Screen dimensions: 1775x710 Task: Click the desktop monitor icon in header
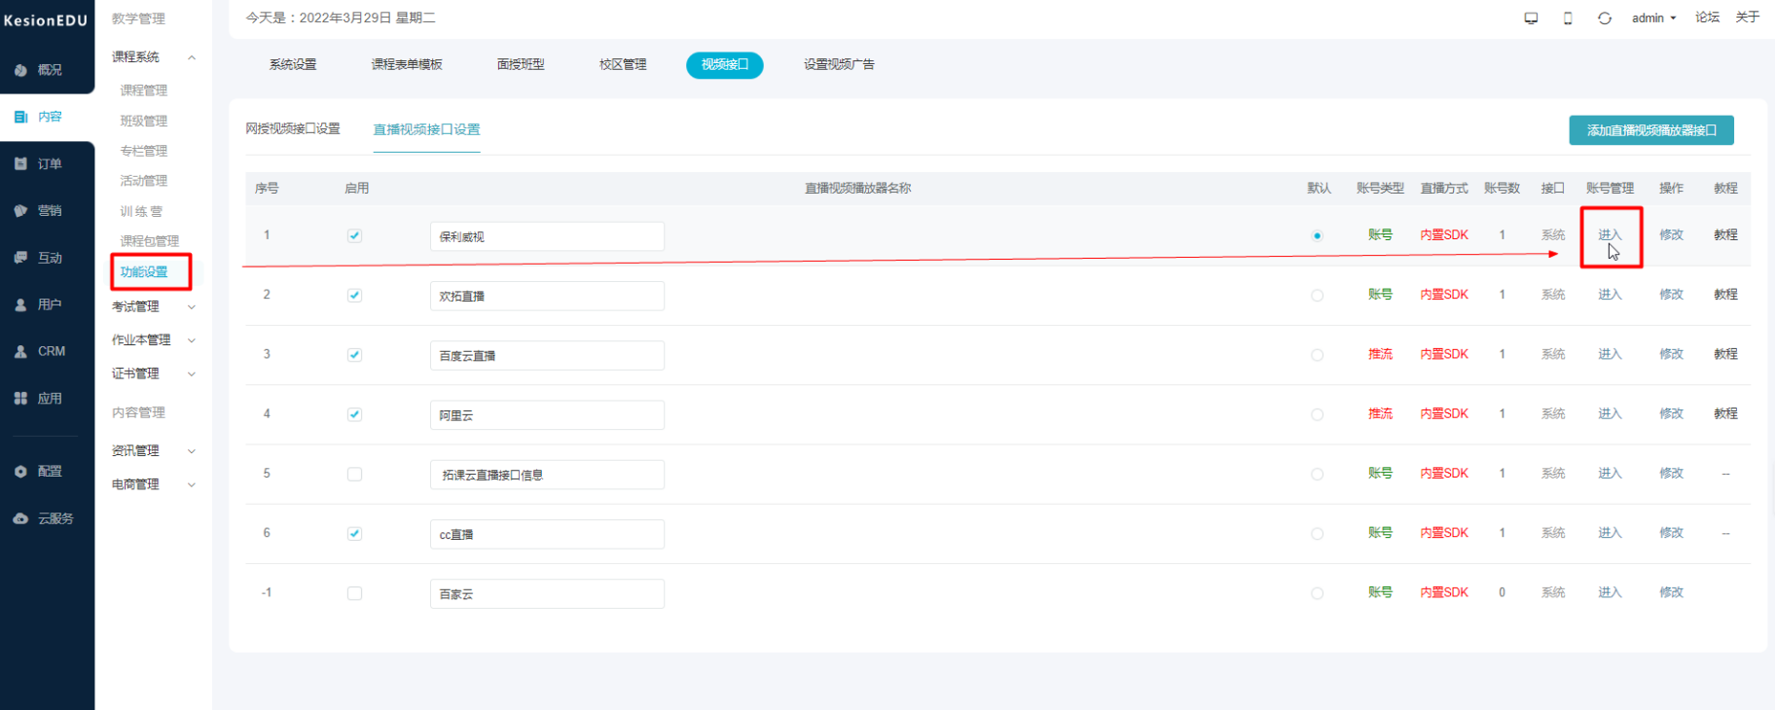tap(1531, 18)
